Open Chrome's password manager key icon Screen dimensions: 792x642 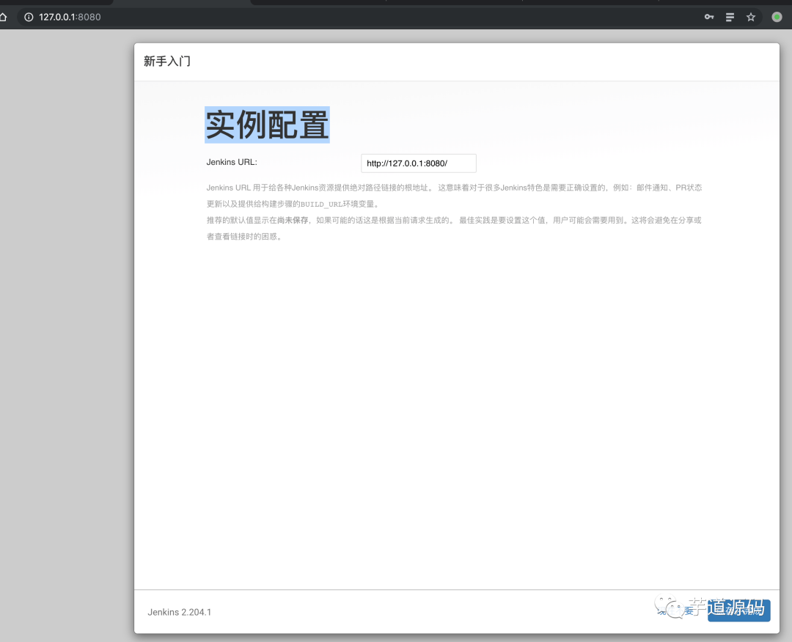(708, 16)
